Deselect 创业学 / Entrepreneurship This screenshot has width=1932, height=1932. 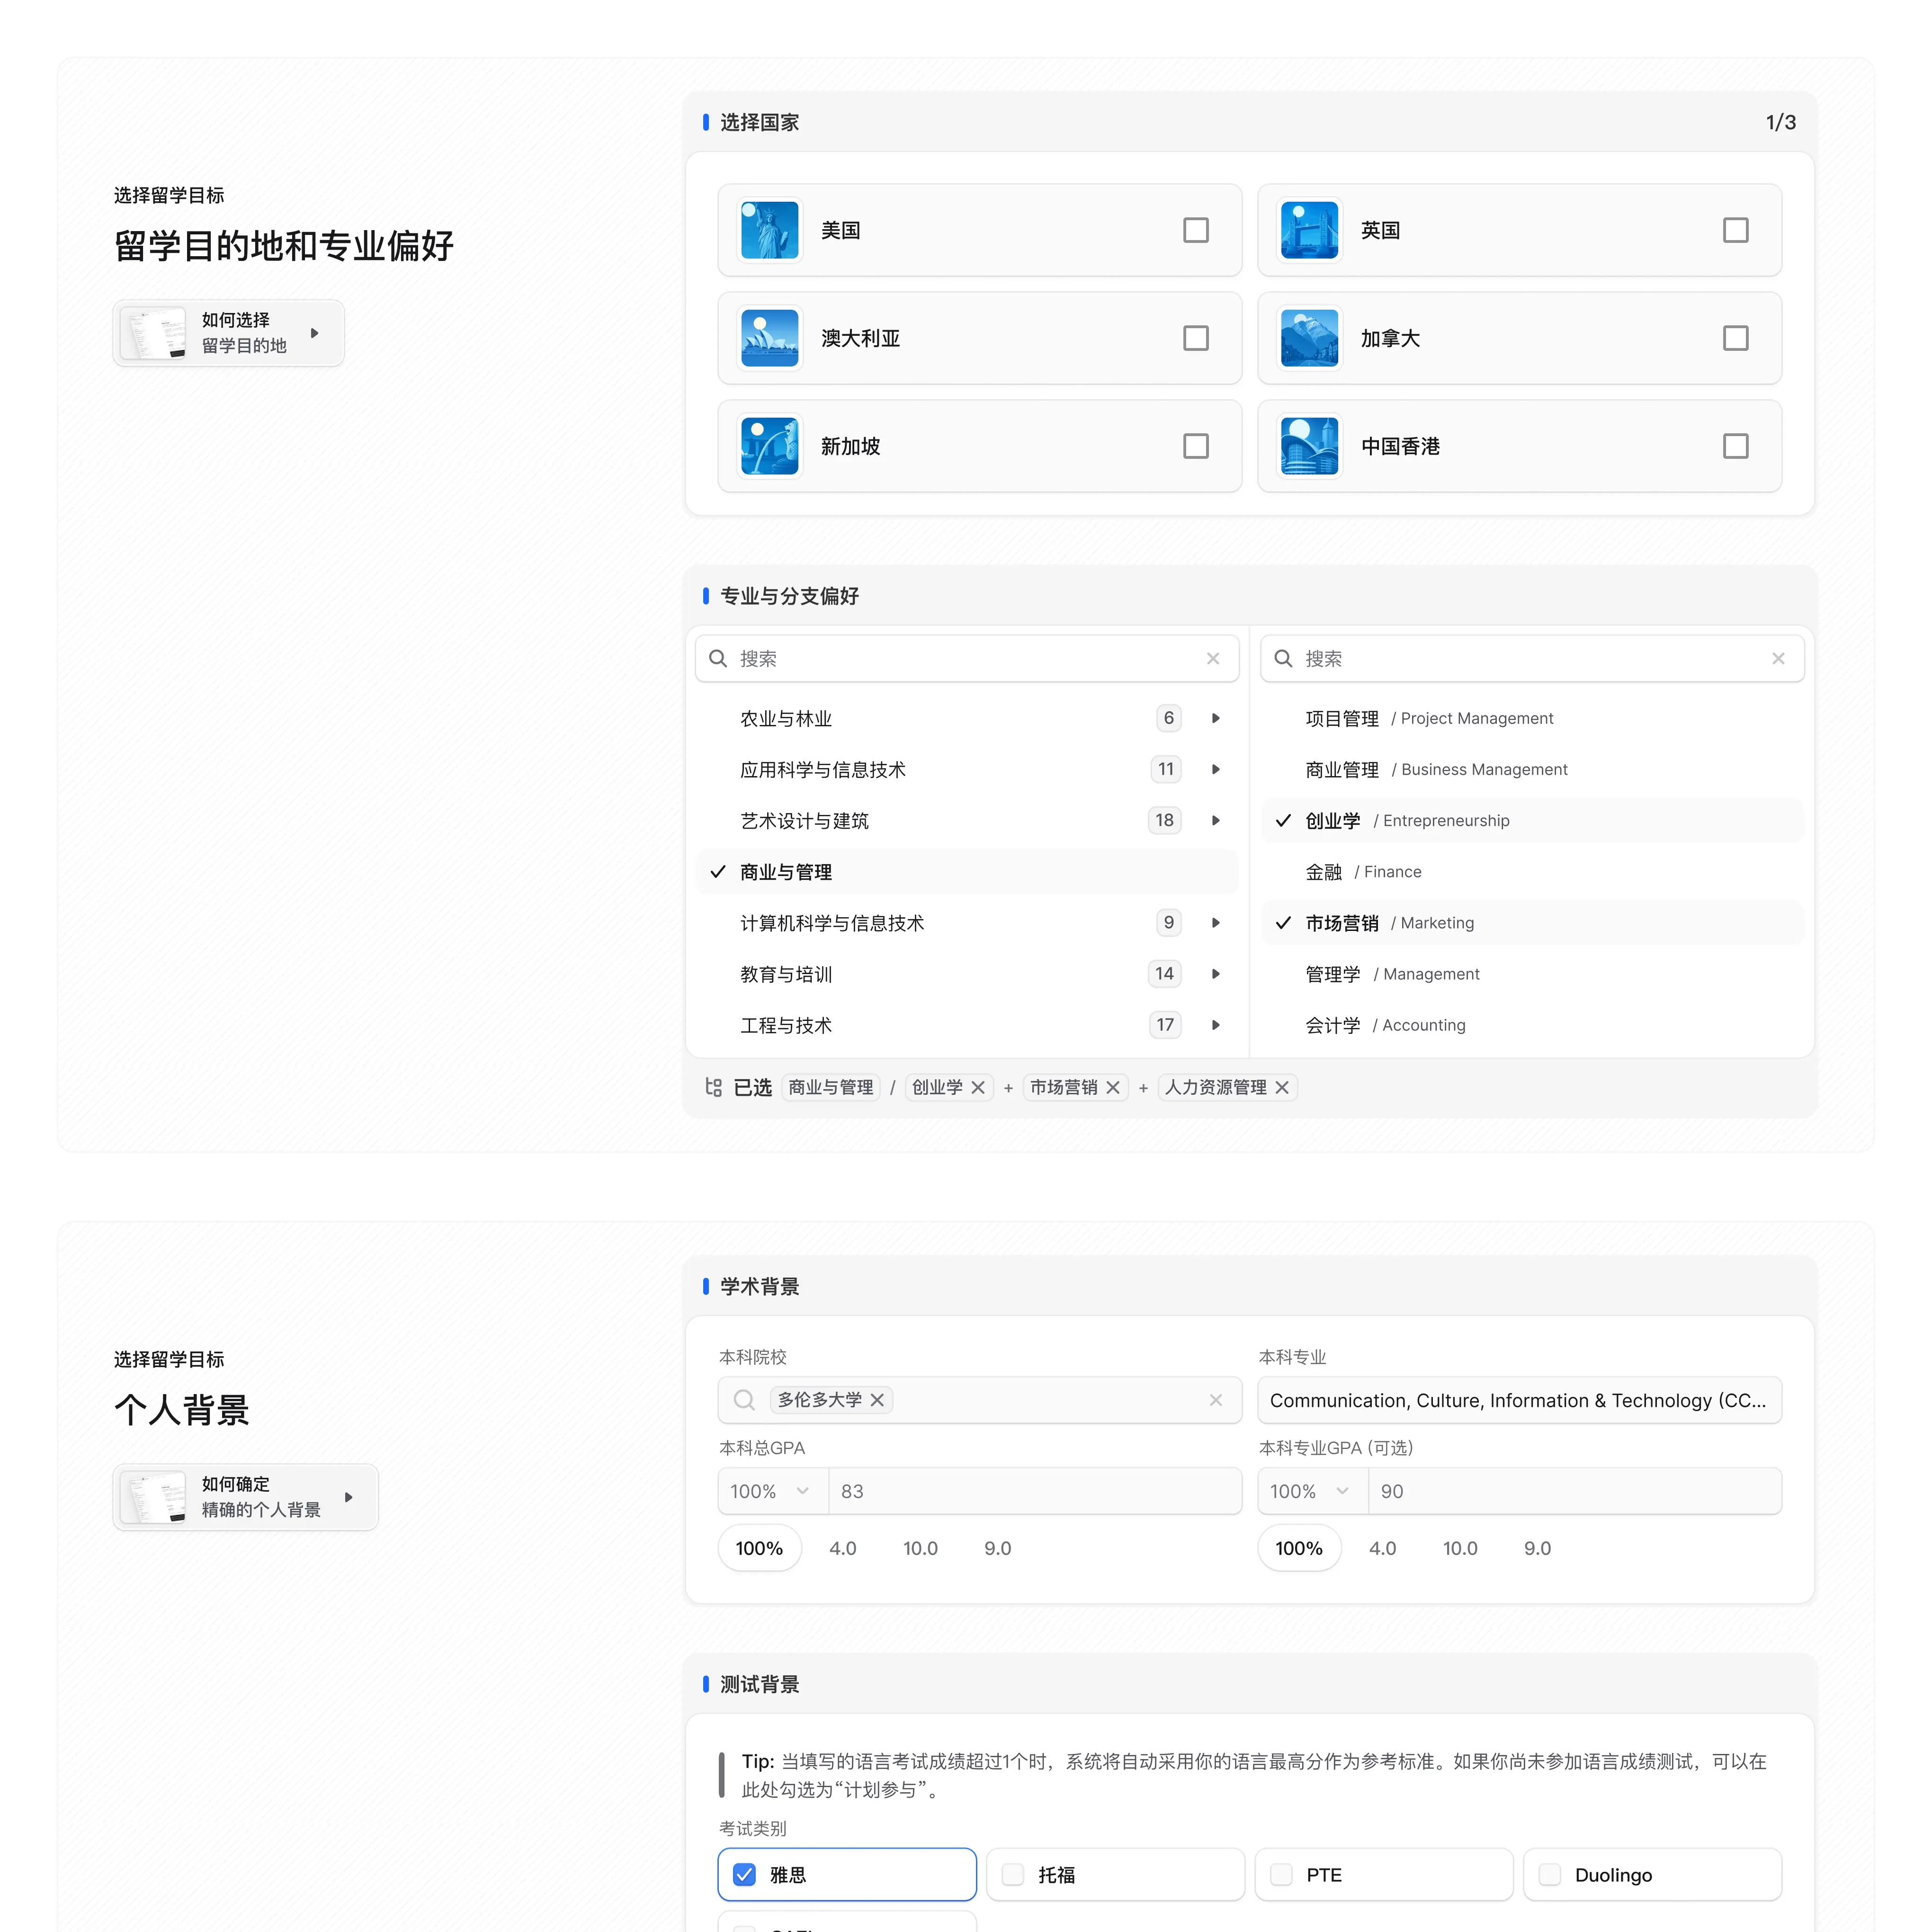[1532, 820]
